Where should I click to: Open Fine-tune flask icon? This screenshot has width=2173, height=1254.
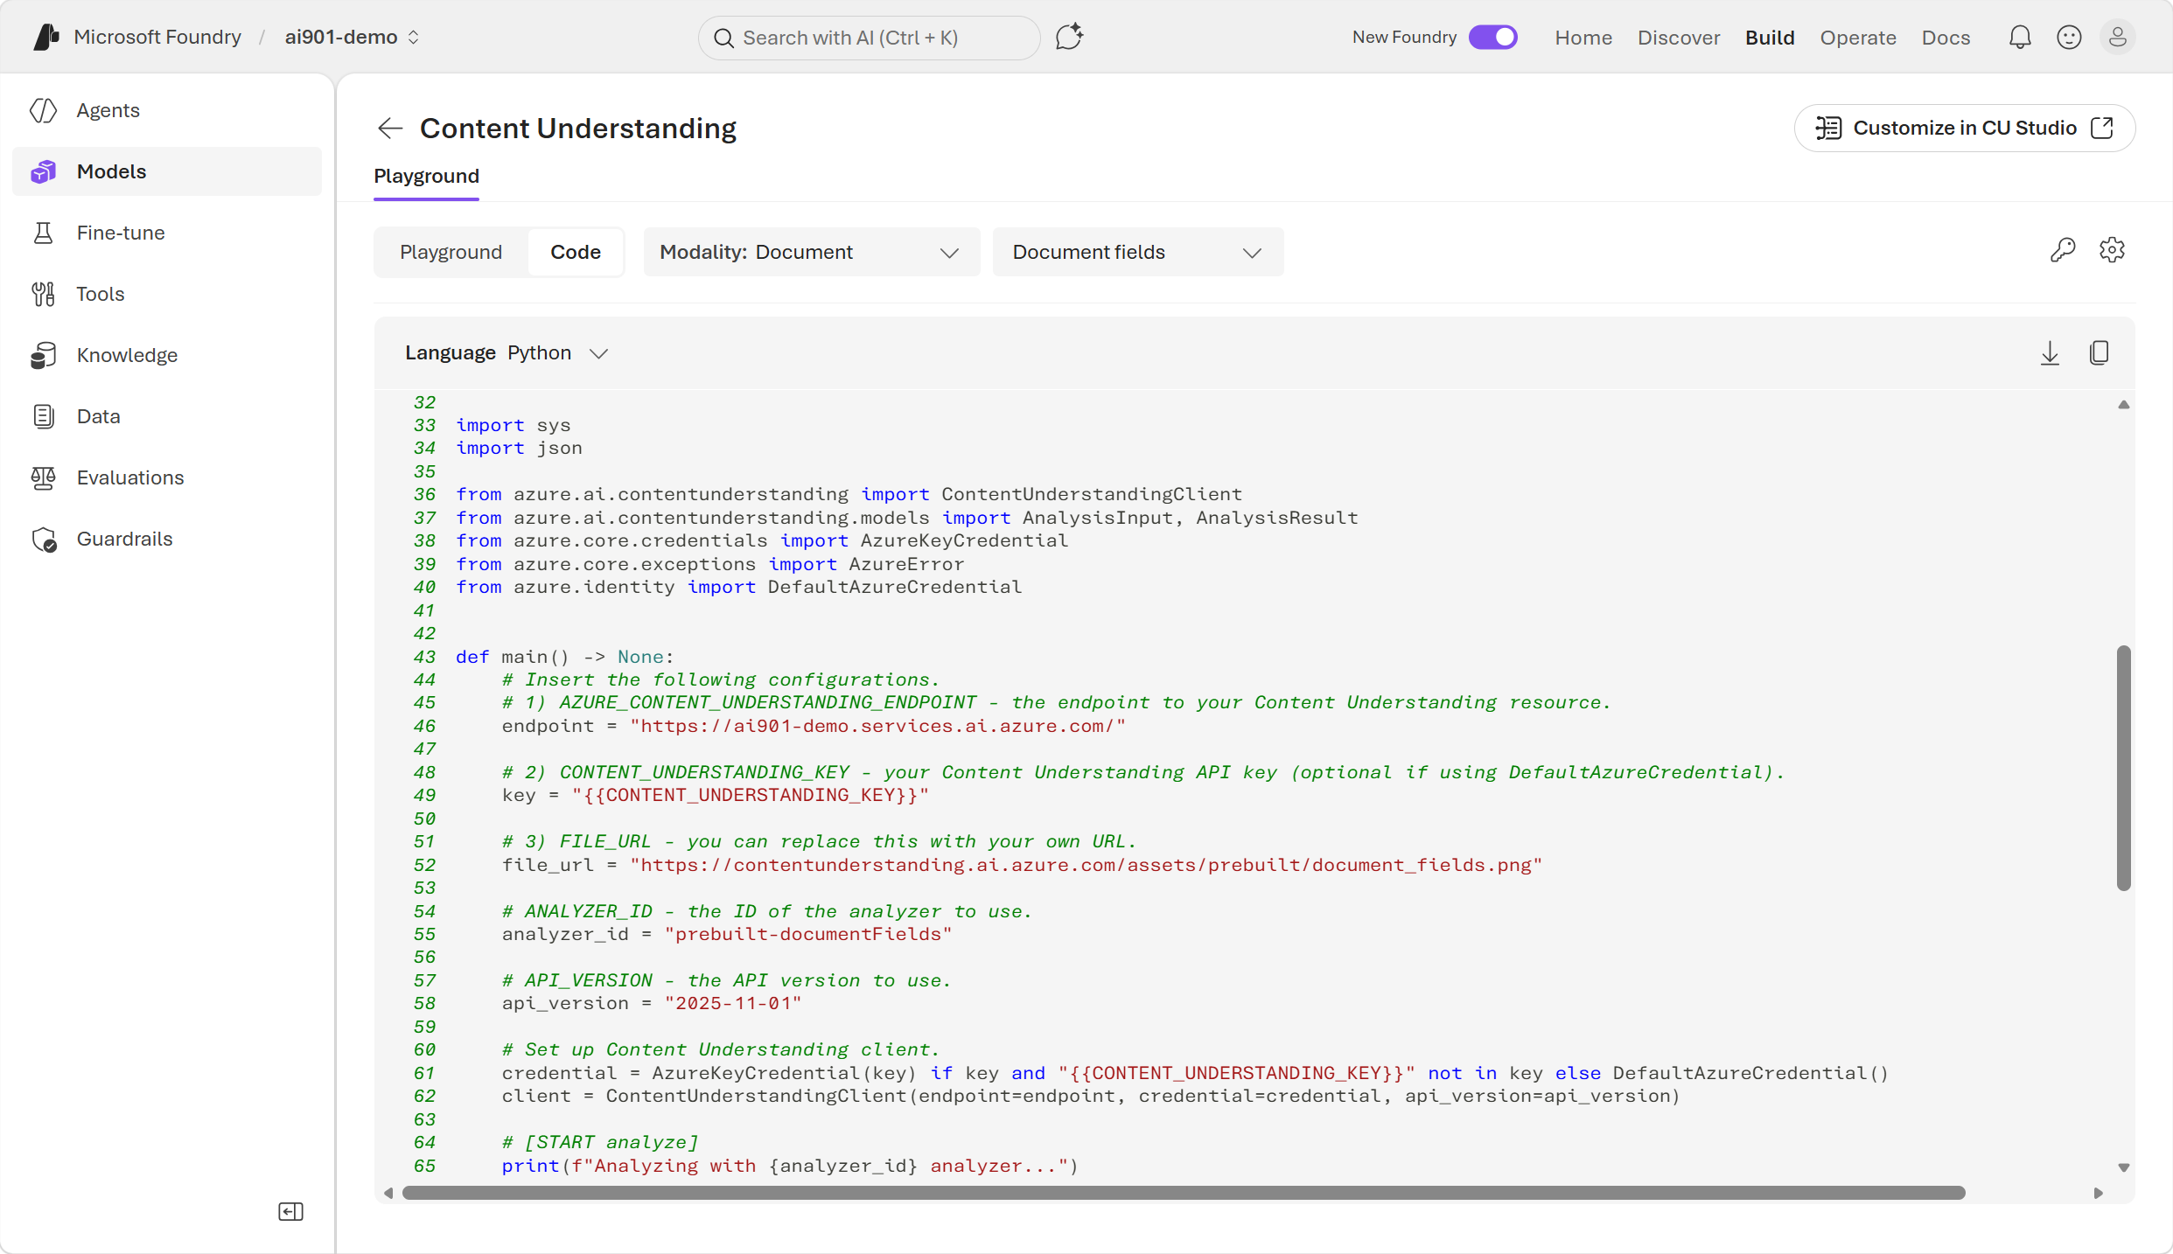[44, 233]
